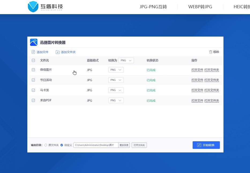
Task: Click the 原始格式 column header
Action: tap(93, 60)
